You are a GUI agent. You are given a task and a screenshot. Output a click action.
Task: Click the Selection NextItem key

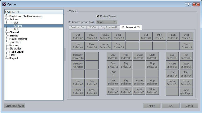pos(78,65)
